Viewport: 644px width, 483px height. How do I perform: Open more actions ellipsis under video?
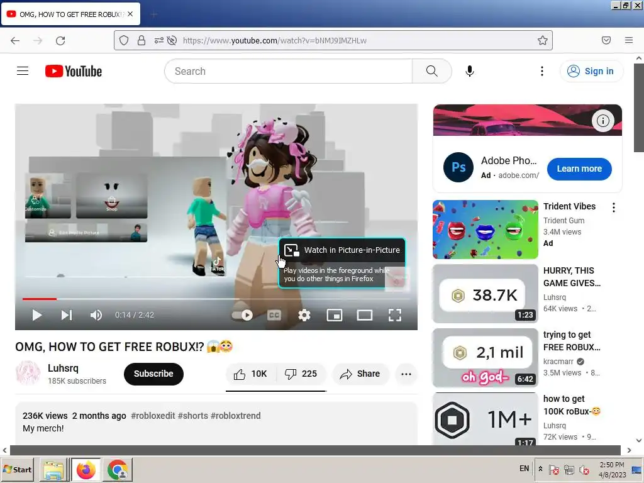click(x=406, y=374)
